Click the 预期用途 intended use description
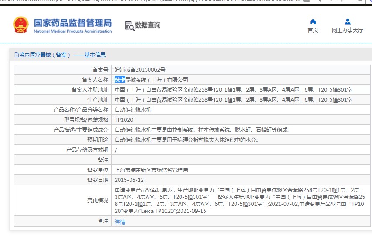The height and width of the screenshot is (236, 372). 187,140
